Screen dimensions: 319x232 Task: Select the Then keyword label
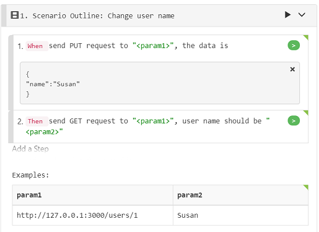37,122
